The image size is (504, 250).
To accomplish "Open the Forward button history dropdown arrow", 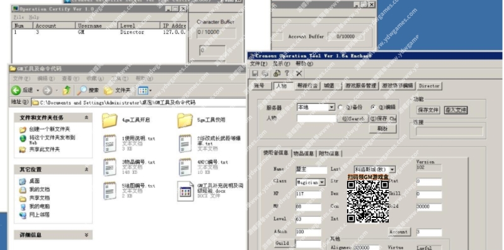I will 57,91.
